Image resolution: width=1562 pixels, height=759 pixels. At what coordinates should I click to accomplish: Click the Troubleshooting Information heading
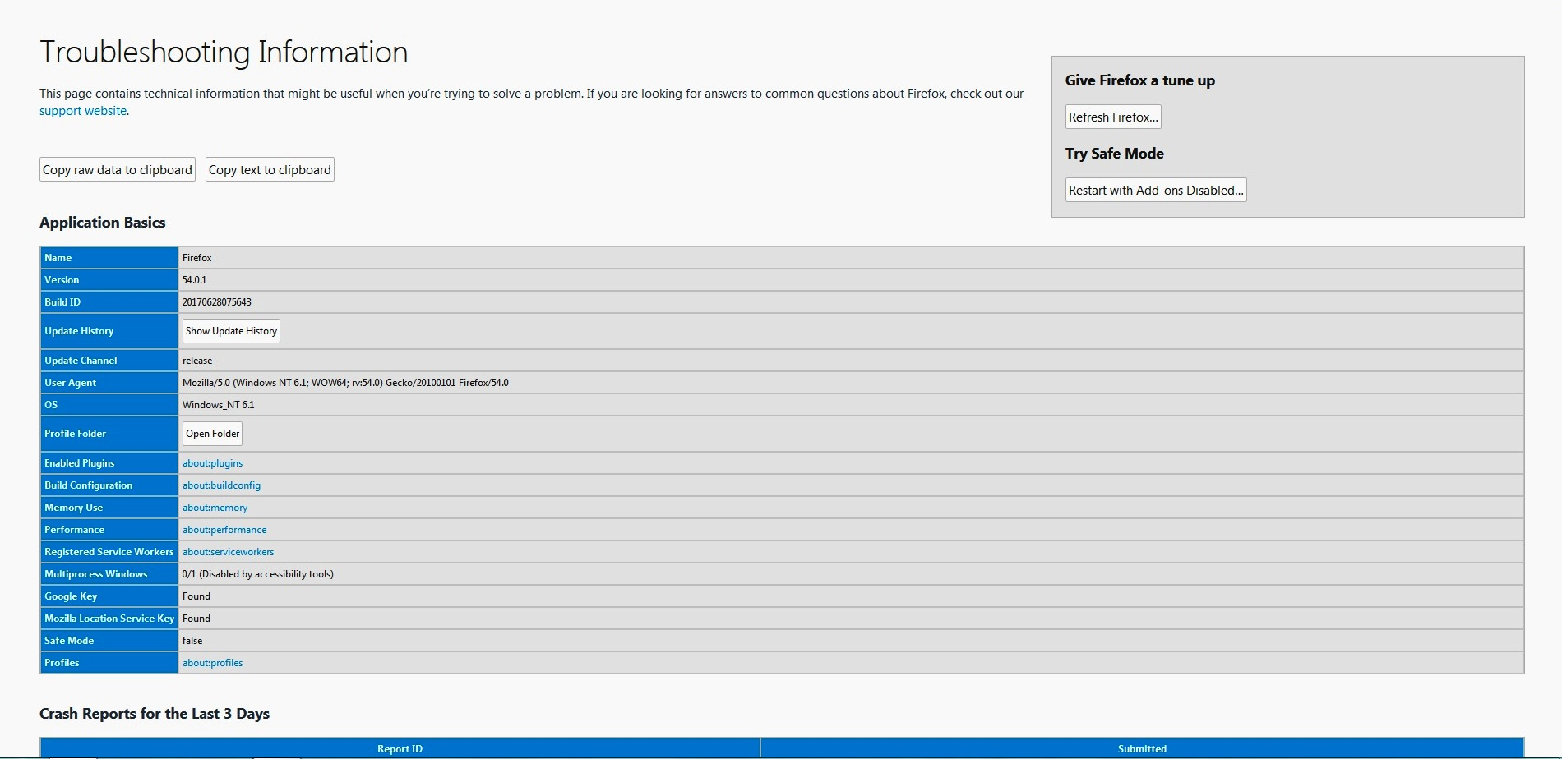pyautogui.click(x=224, y=53)
